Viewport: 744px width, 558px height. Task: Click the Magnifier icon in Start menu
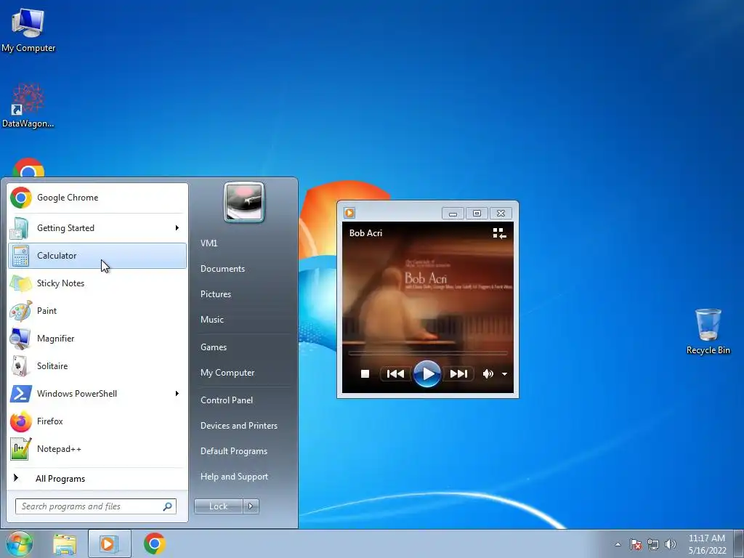pos(20,339)
